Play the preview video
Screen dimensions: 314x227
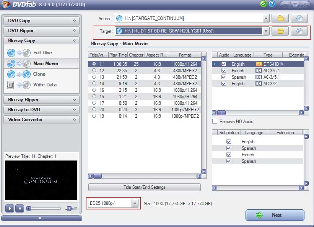click(x=10, y=208)
